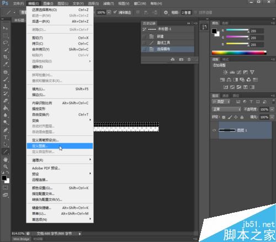Change screen mode via toolbox icon
The width and height of the screenshot is (276, 242).
[5, 195]
